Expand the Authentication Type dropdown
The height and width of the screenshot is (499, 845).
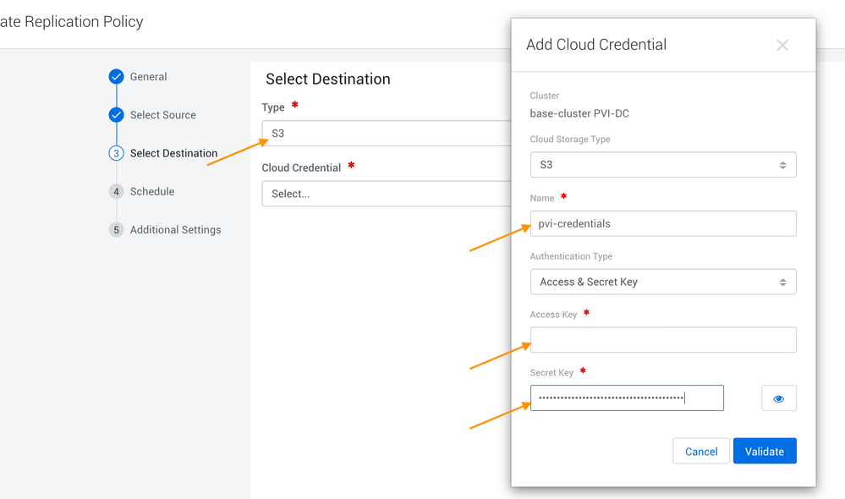click(662, 282)
